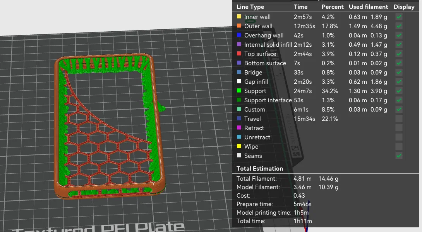Click the Support time value 24m7s

[303, 91]
